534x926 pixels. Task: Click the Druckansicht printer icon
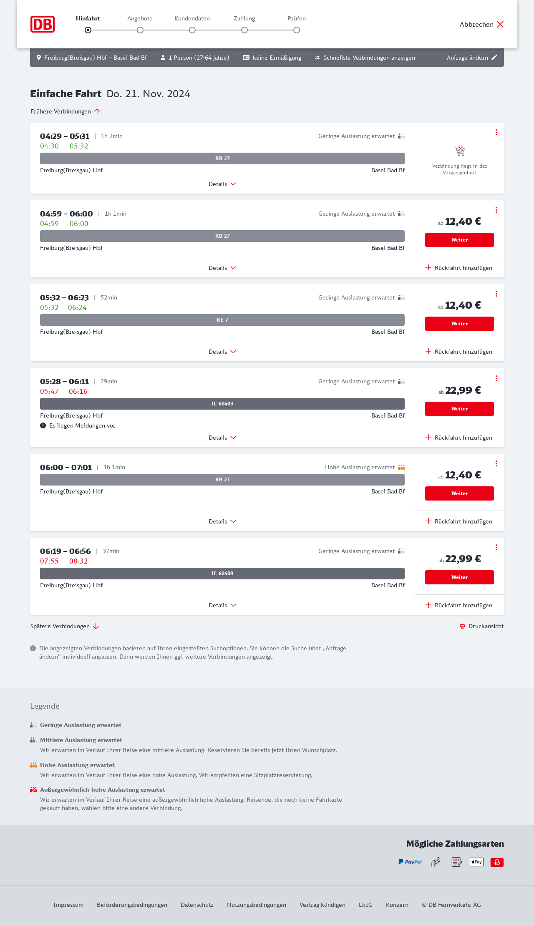pos(462,626)
